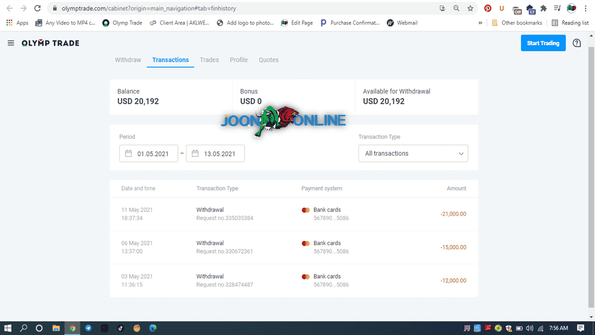
Task: Switch to the Withdraw tab
Action: point(128,60)
